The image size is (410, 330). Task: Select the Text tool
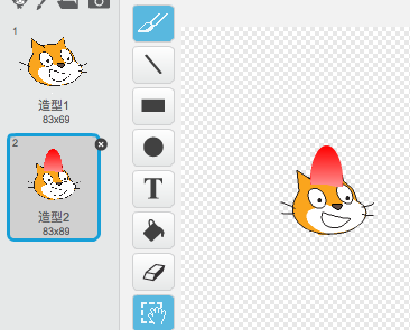click(x=153, y=188)
